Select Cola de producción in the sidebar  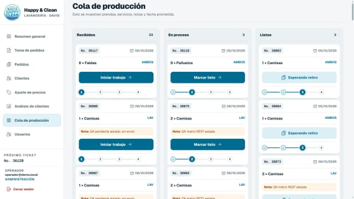[x=32, y=121]
